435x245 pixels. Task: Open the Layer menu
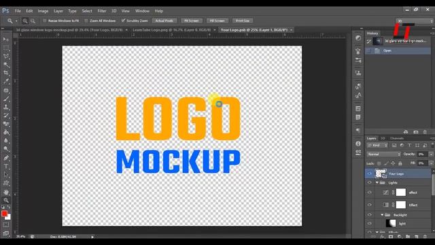point(58,11)
